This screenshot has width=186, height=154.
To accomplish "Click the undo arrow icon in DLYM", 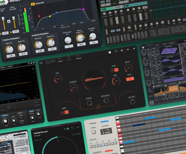I will (x=115, y=51).
